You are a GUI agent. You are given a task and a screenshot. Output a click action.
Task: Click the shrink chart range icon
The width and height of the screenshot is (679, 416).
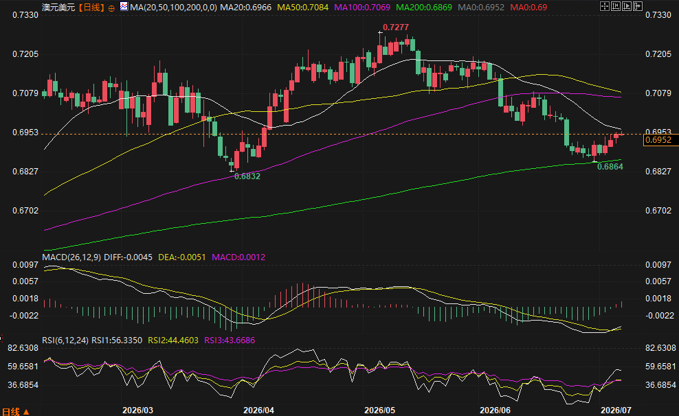616,6
